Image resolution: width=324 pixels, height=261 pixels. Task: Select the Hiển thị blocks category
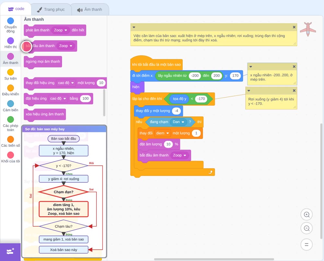click(x=10, y=43)
